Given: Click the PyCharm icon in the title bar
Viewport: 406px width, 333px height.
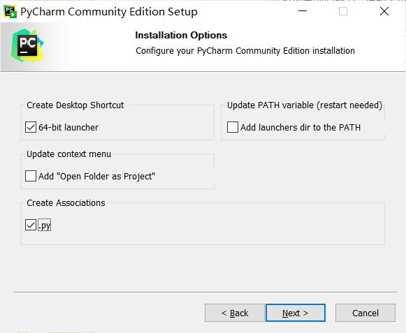Looking at the screenshot, I should [10, 12].
